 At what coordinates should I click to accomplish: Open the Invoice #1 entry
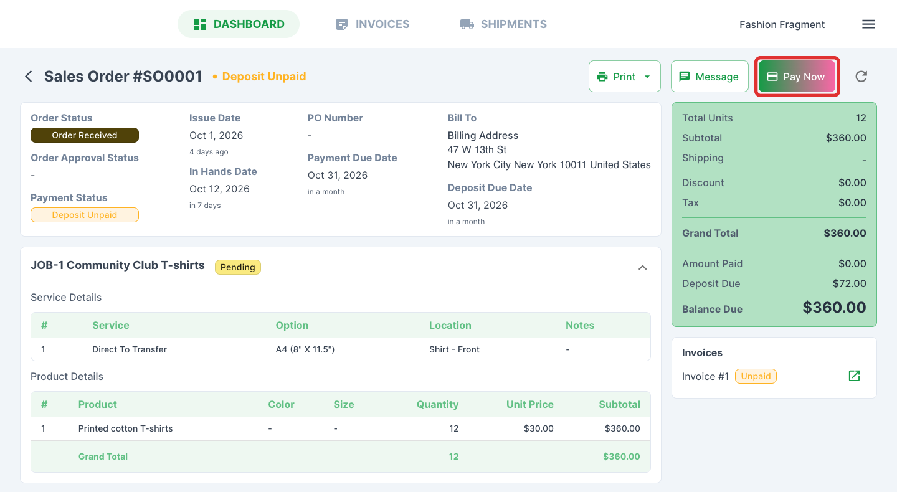705,376
